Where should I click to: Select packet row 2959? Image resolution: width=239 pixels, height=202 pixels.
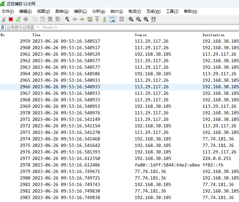119,41
